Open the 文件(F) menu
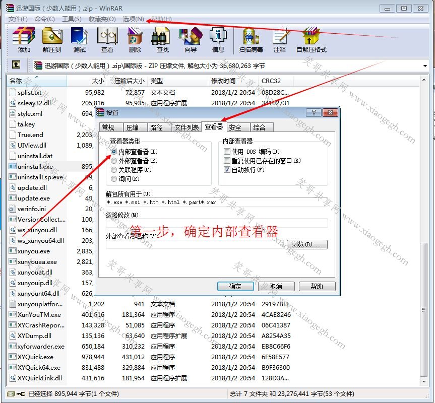Image resolution: width=435 pixels, height=403 pixels. point(18,19)
